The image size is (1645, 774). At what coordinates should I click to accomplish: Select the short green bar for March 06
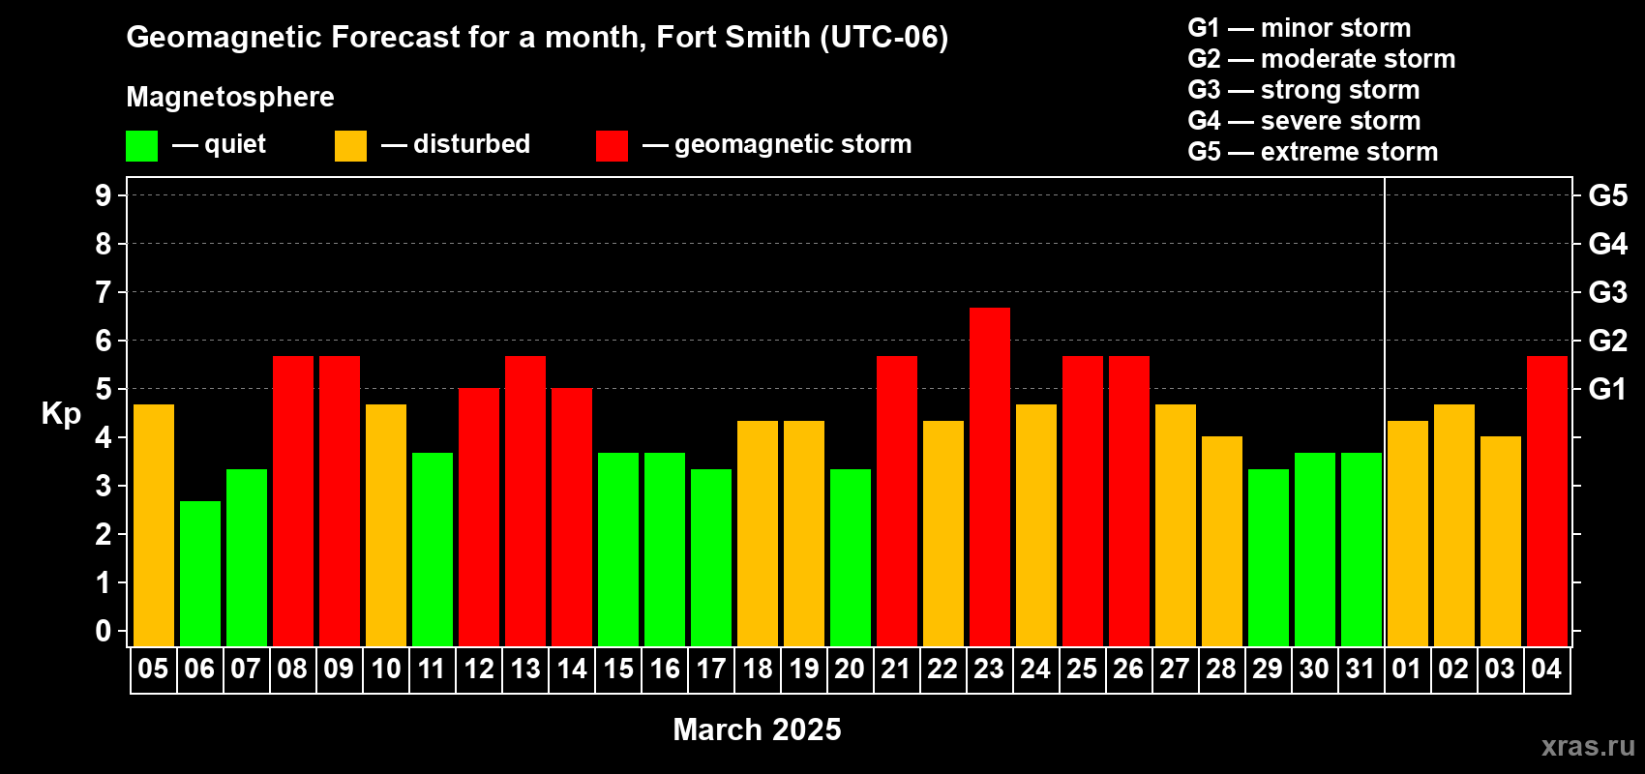pyautogui.click(x=200, y=574)
